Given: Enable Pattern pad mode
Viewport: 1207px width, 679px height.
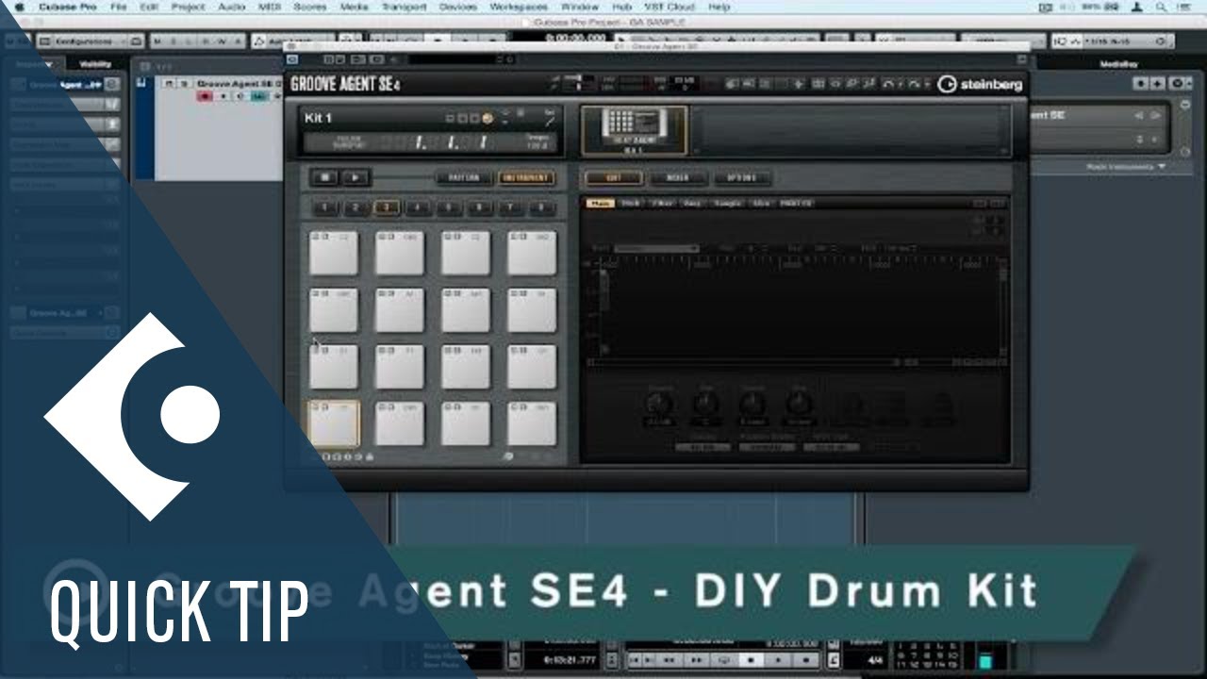Looking at the screenshot, I should (x=464, y=177).
